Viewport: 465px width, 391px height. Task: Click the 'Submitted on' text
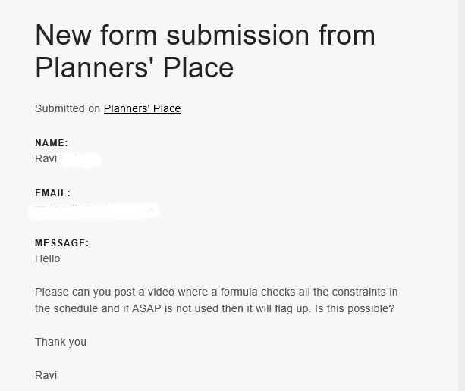point(68,108)
